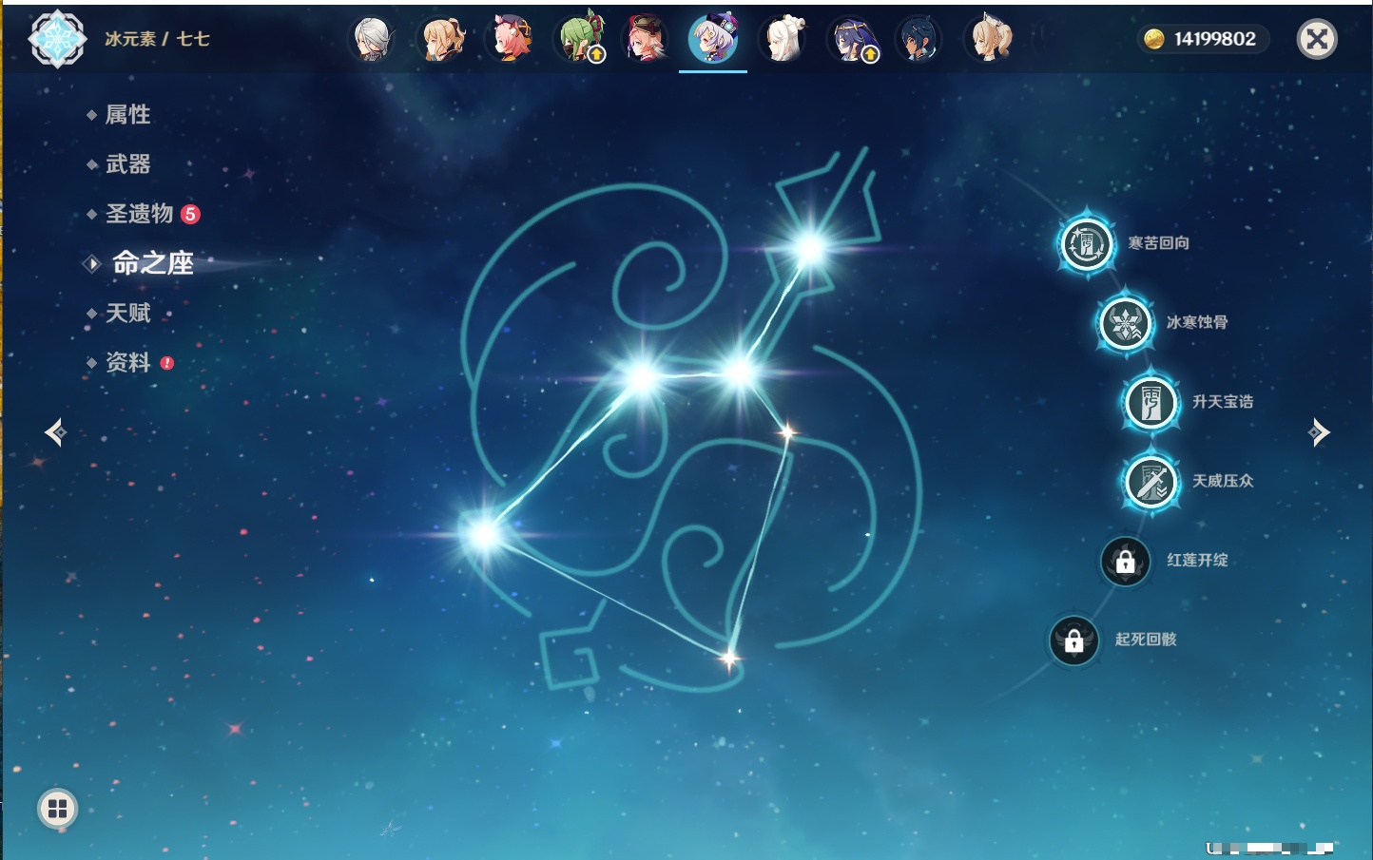The height and width of the screenshot is (860, 1373).
Task: Click the topmost bright star of the constellation
Action: click(x=810, y=249)
